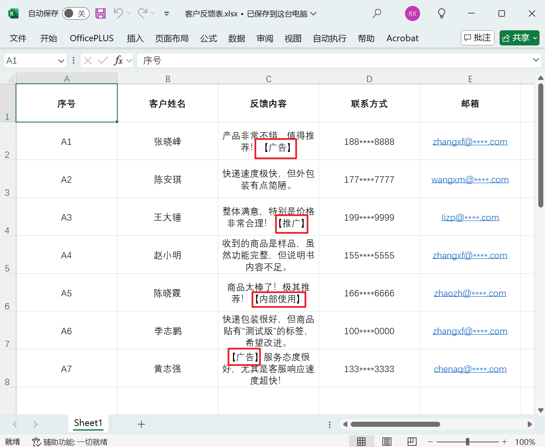Image resolution: width=545 pixels, height=447 pixels.
Task: Click the lightbulb tips icon
Action: (441, 13)
